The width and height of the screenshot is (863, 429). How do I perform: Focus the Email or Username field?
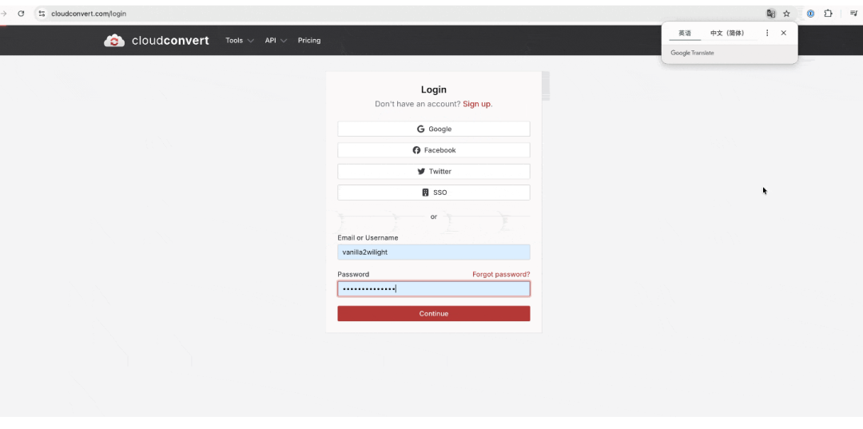pyautogui.click(x=434, y=252)
